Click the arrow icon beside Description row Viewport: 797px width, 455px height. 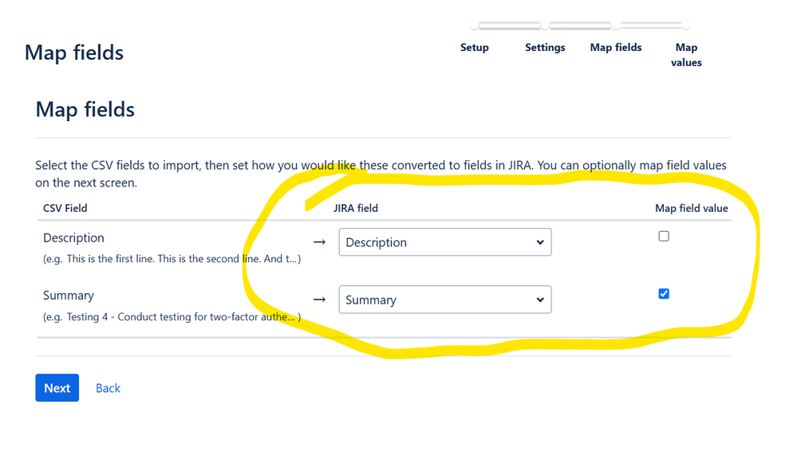pyautogui.click(x=319, y=242)
